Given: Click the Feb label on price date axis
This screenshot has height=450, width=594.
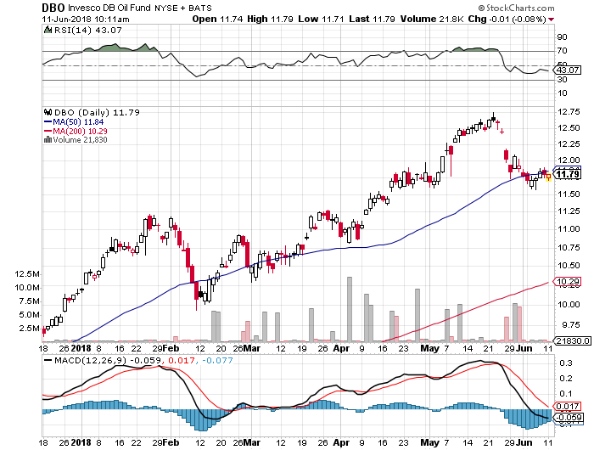Looking at the screenshot, I should [171, 348].
